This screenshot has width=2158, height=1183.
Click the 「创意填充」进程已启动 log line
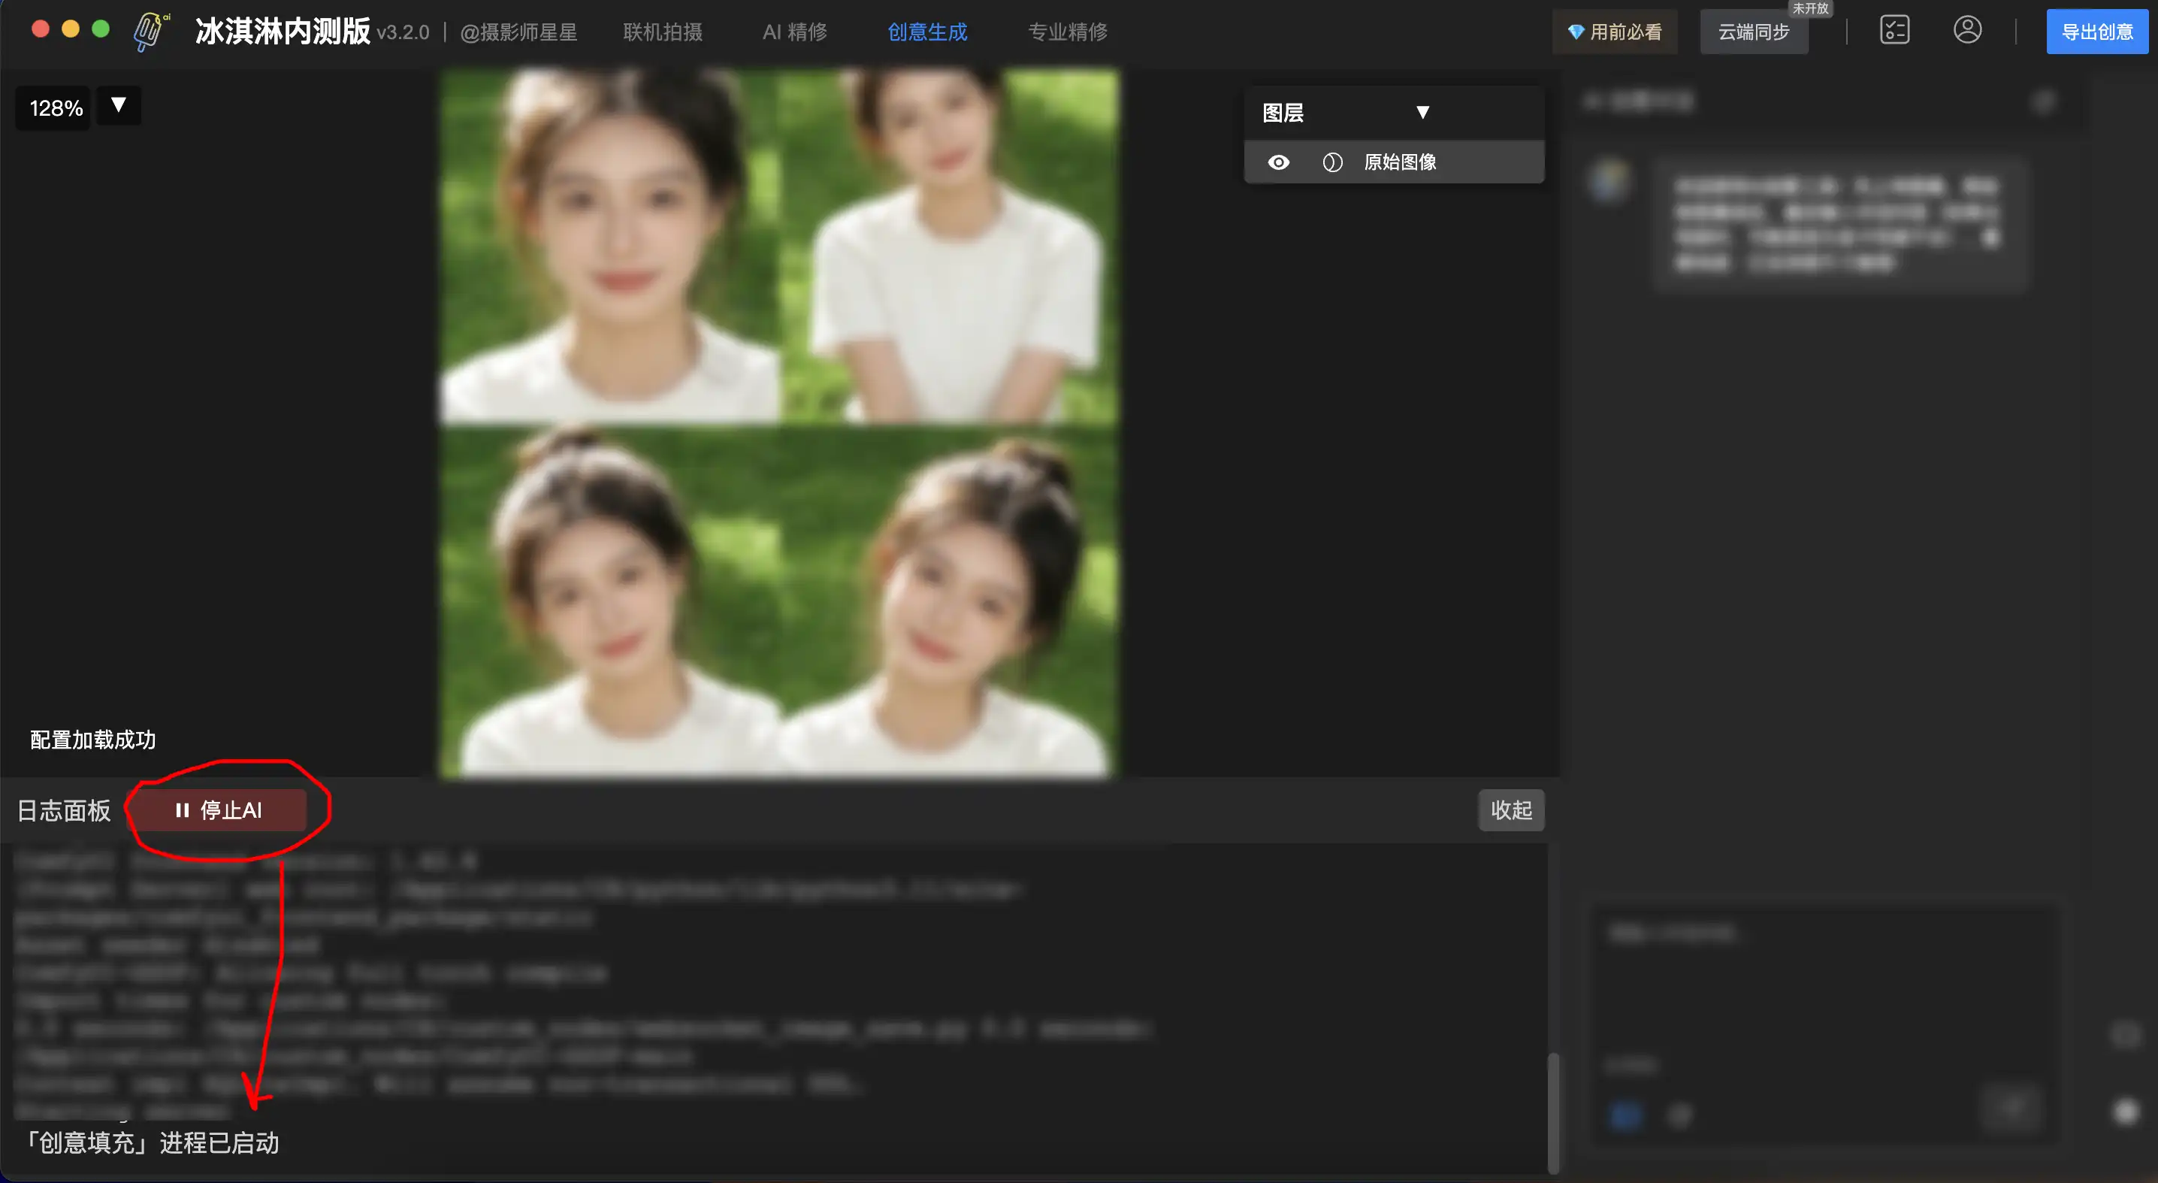(x=152, y=1142)
